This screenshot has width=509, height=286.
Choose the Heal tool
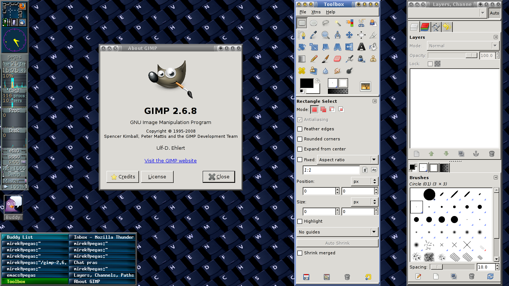(302, 71)
